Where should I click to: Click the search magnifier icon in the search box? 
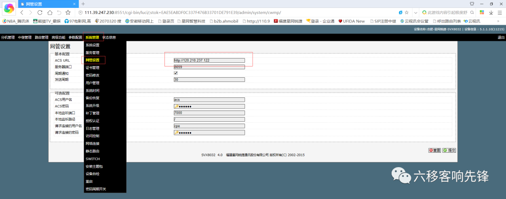point(472,13)
